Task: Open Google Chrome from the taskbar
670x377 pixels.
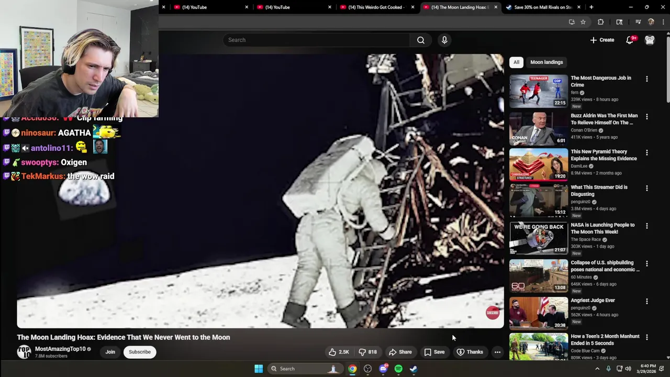Action: pos(352,369)
